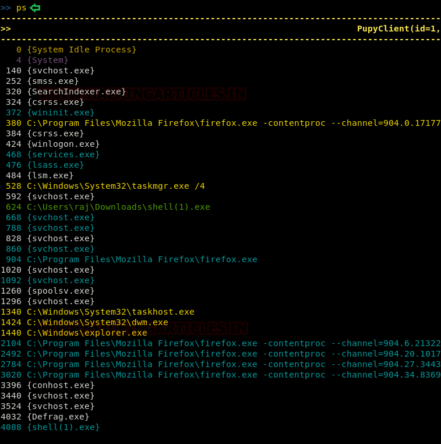Screen dimensions: 441x444
Task: Click the dwm.exe process entry
Action: click(97, 322)
